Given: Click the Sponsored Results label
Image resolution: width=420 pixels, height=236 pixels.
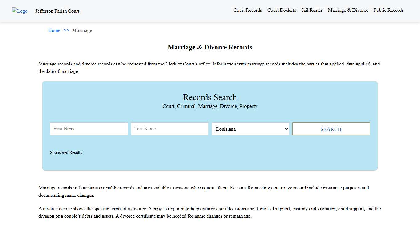Looking at the screenshot, I should tap(66, 152).
